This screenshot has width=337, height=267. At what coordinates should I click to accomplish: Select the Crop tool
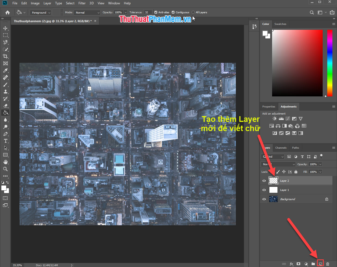coord(5,56)
